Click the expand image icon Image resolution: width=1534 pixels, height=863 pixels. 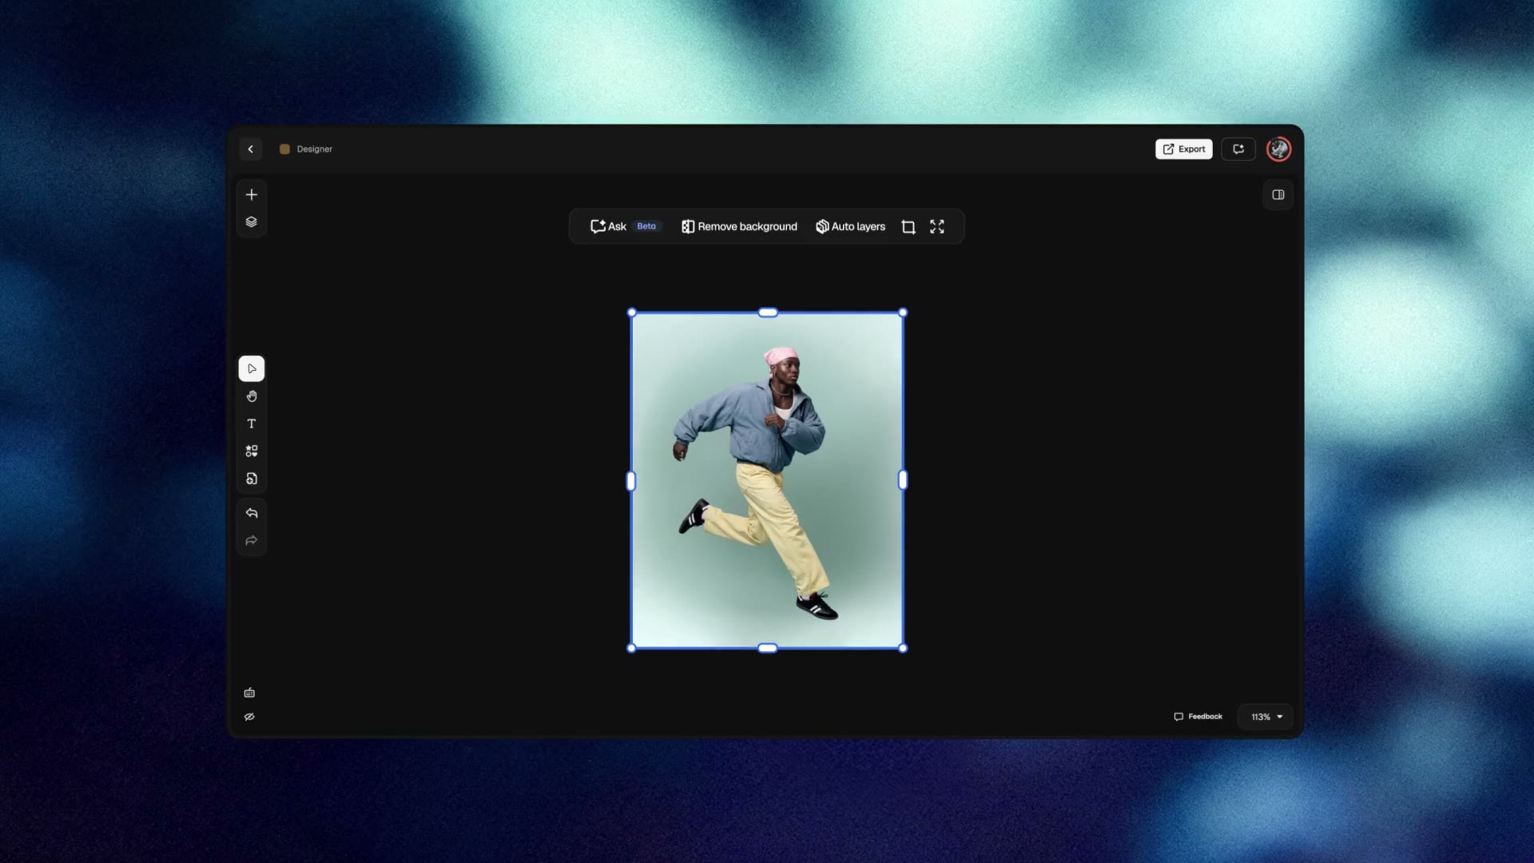pos(937,227)
